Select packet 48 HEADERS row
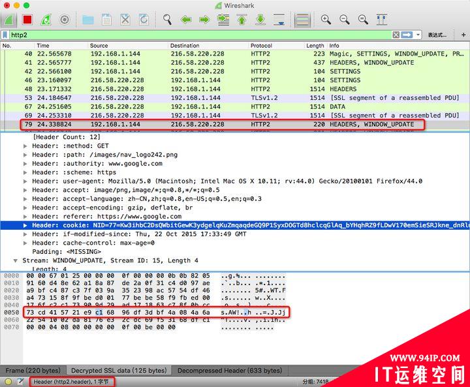 click(235, 89)
